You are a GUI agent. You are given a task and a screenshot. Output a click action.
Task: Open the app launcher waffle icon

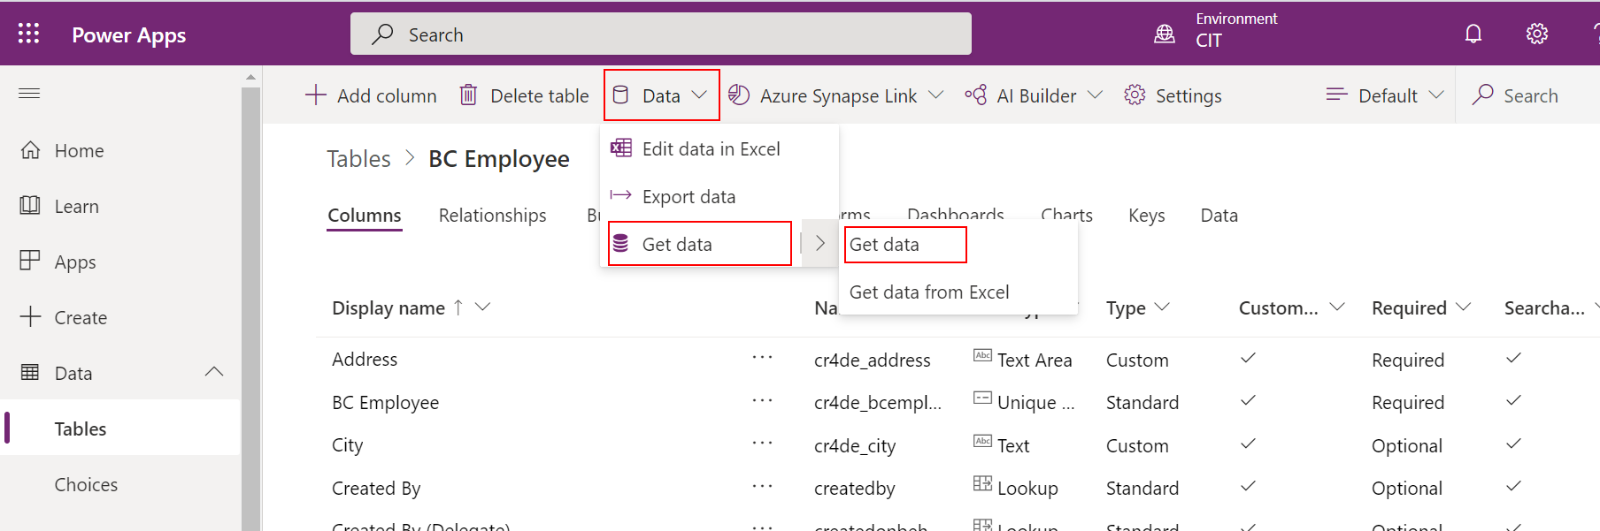[x=28, y=34]
